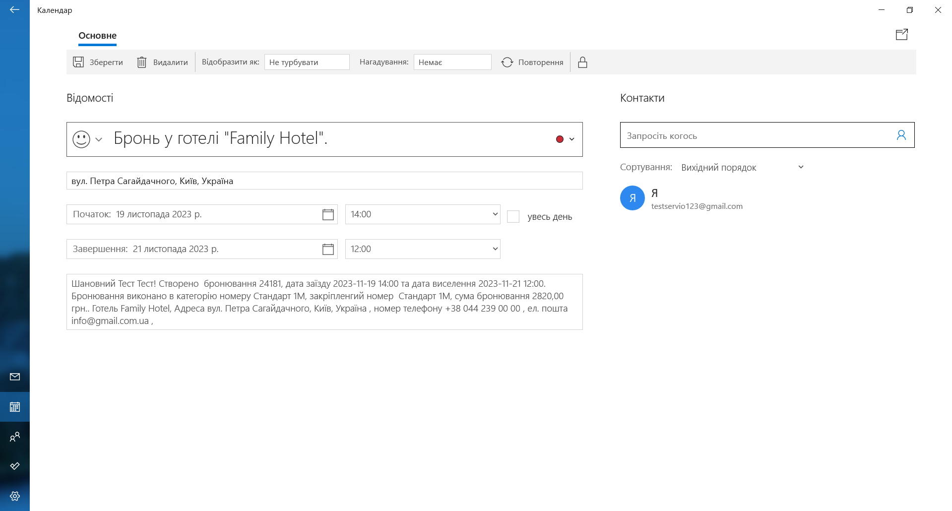Expand the 14:00 start time dropdown

[x=423, y=214]
